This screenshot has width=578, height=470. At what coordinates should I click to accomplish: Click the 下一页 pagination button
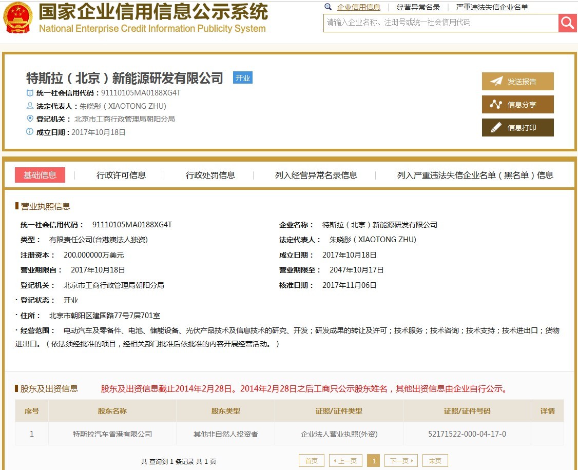click(x=401, y=461)
